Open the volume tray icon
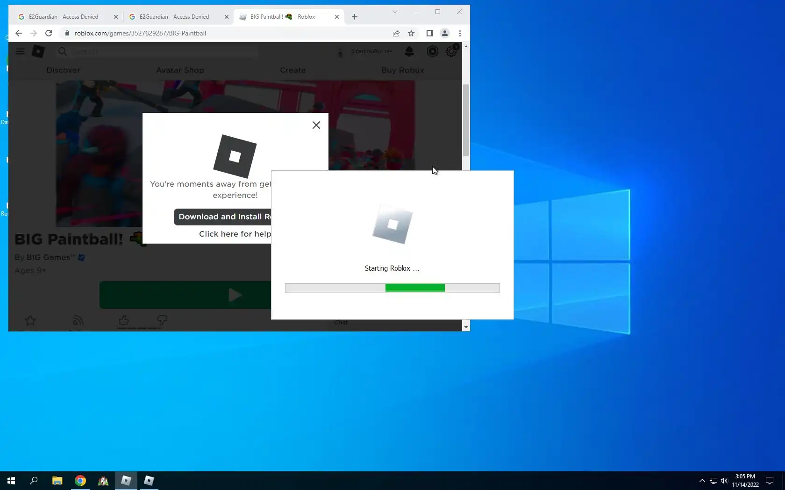Screen dimensions: 785x490 (724, 481)
